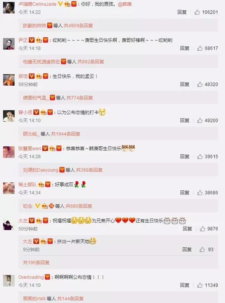Click 尹正's profile avatar
This screenshot has height=303, width=225.
[x=9, y=44]
